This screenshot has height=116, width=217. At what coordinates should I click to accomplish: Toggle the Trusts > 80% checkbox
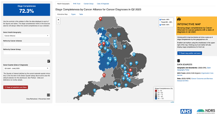(x=160, y=25)
